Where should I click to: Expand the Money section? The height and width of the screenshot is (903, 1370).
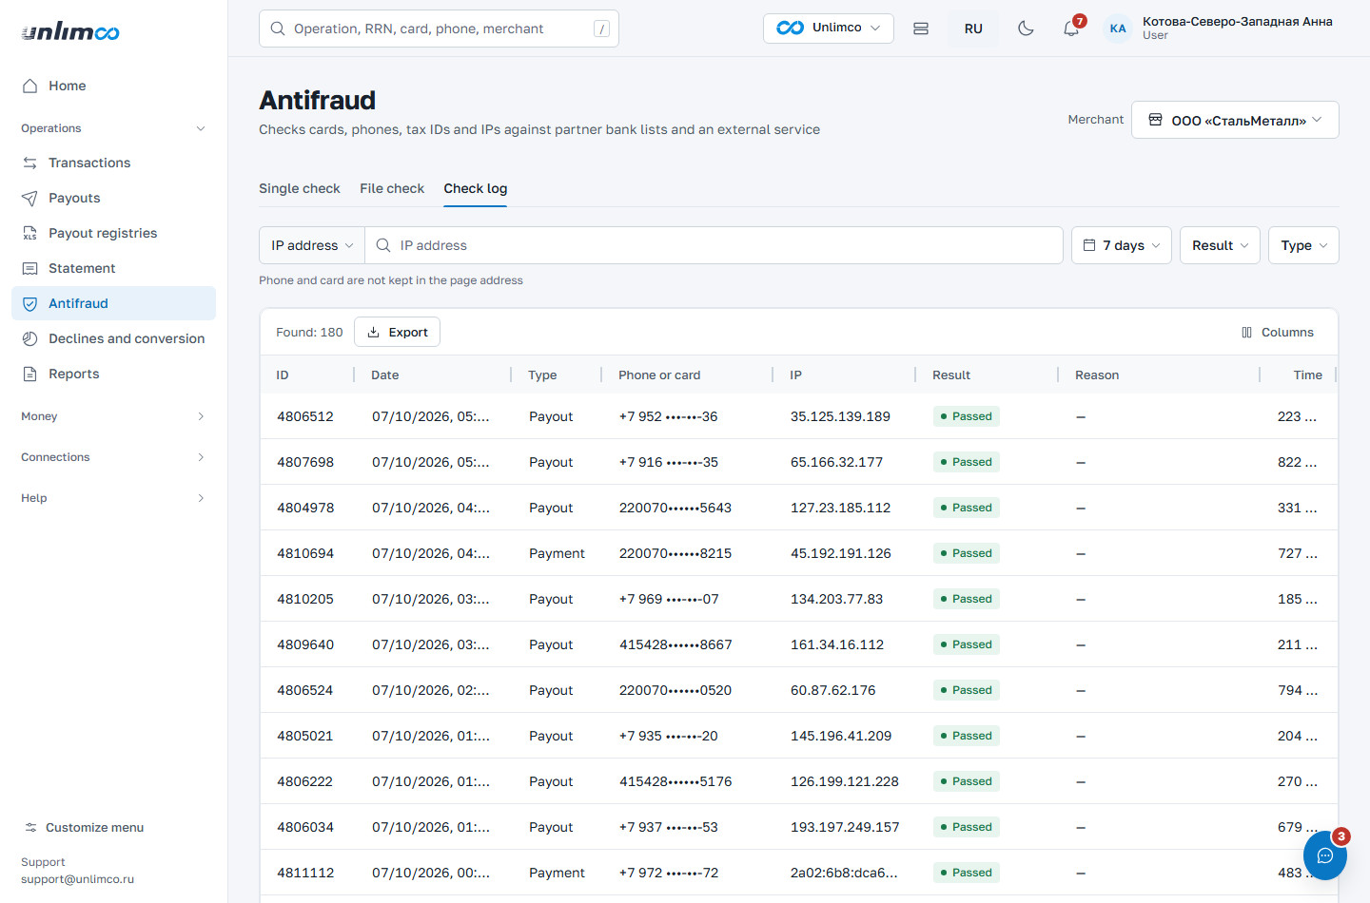pos(113,416)
